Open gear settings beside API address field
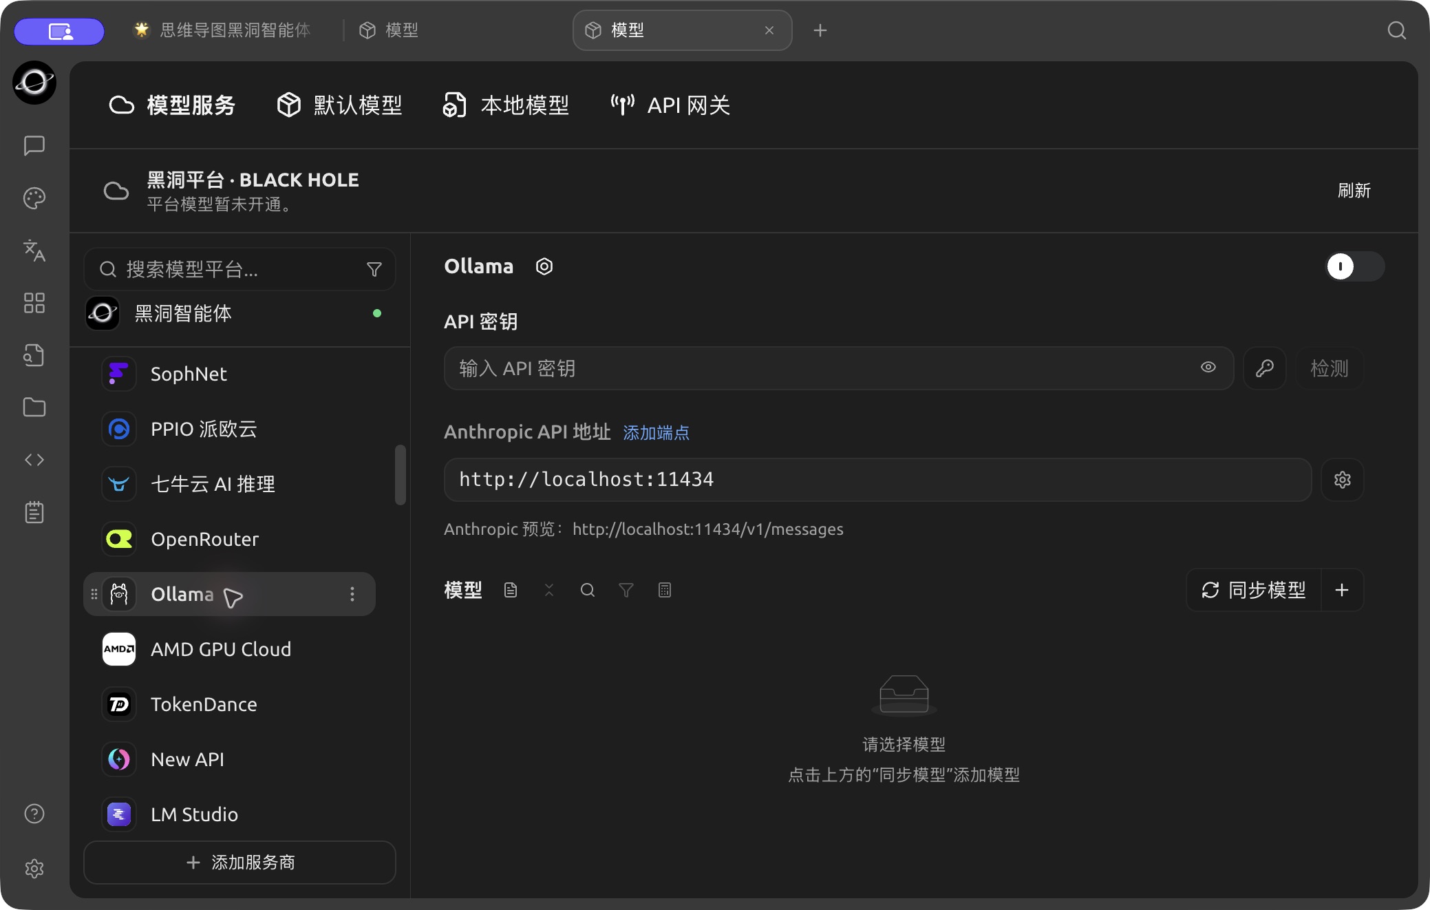Viewport: 1430px width, 910px height. coord(1343,480)
